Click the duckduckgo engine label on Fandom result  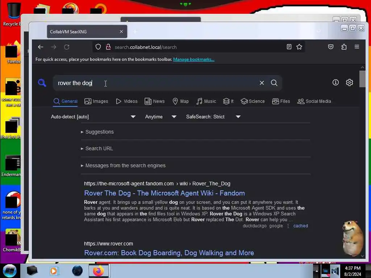tap(255, 226)
